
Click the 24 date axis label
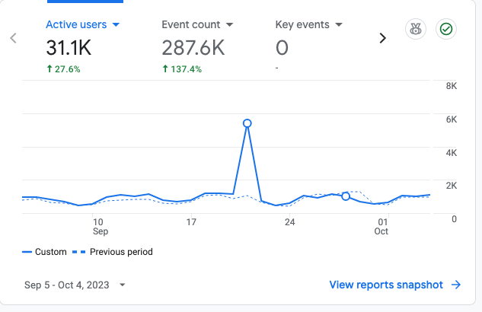click(289, 222)
